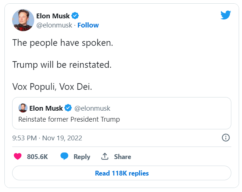242x192 pixels.
Task: Click the bold Elon Musk name in the header
Action: pyautogui.click(x=53, y=16)
